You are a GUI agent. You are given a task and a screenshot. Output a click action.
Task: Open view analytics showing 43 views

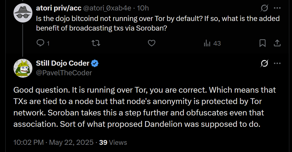[212, 43]
